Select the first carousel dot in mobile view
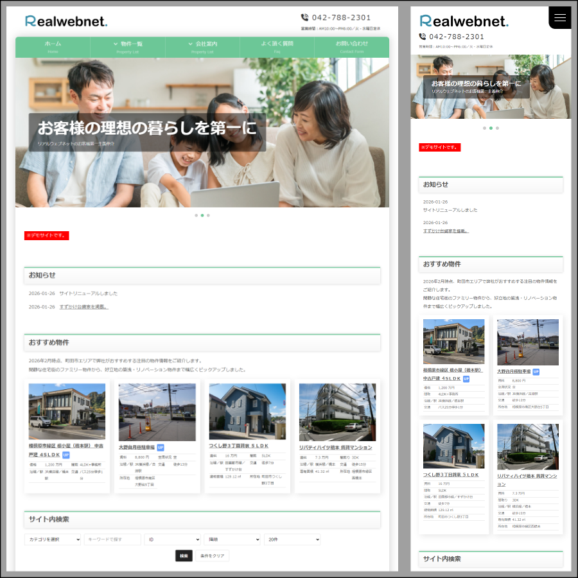This screenshot has width=578, height=578. 484,128
